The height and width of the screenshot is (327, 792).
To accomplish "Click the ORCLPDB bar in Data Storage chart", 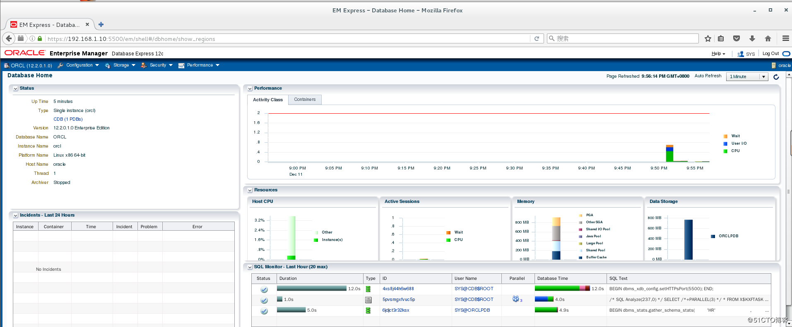I will 688,240.
